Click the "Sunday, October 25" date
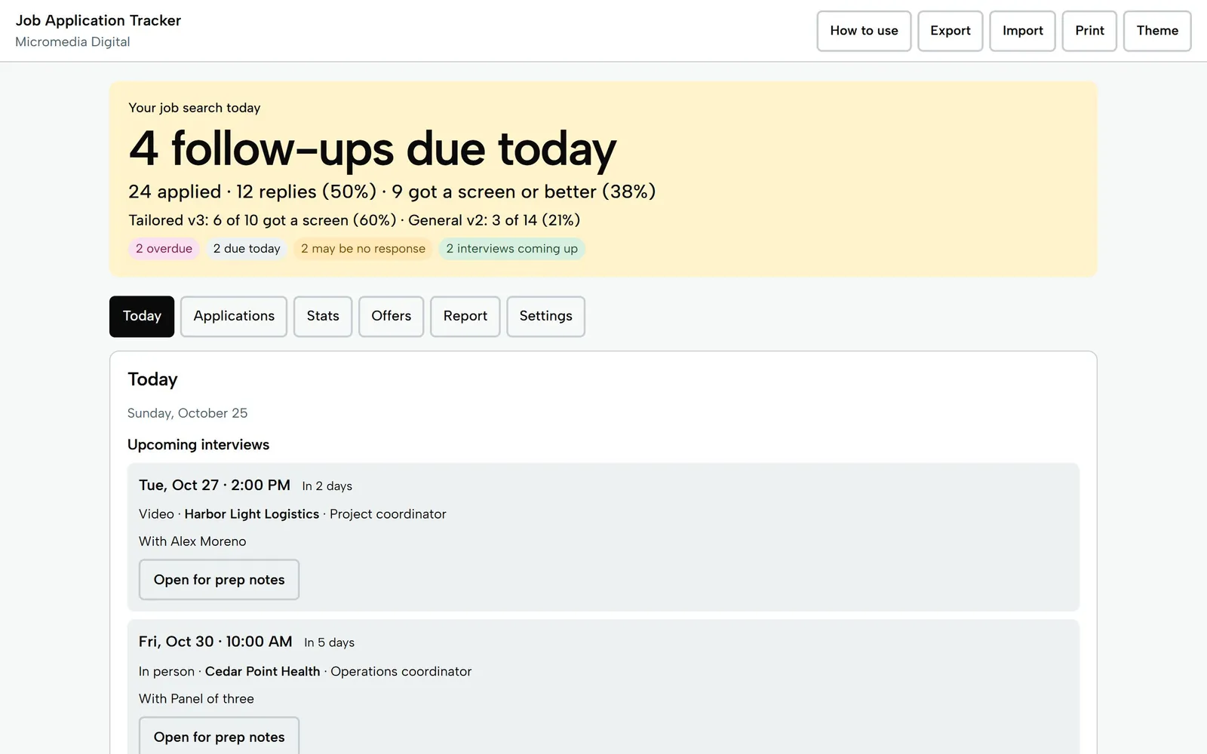1207x754 pixels. point(187,413)
